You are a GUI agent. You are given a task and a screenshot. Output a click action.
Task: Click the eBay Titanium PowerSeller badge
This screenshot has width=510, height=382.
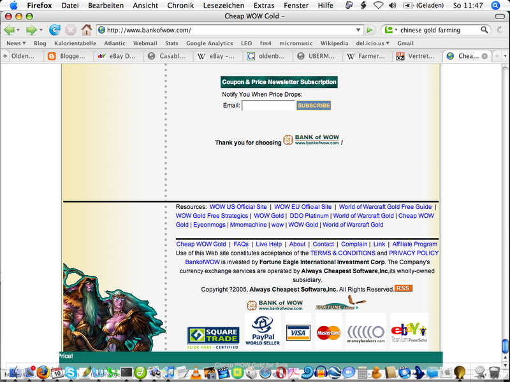[409, 332]
